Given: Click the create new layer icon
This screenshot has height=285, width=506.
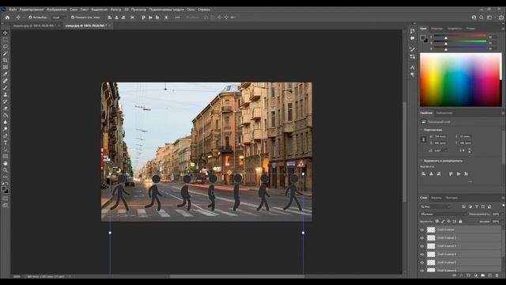Looking at the screenshot, I should (490, 275).
